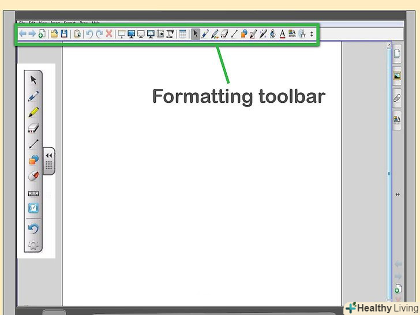This screenshot has width=420, height=315.
Task: Move toolbar to bottom with vertical arrow
Action: (312, 34)
